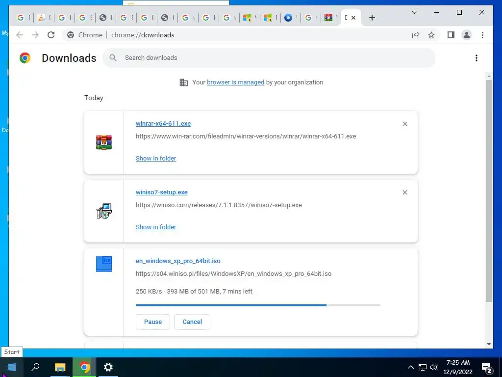Open the notification center icon
The image size is (502, 377).
tap(487, 368)
